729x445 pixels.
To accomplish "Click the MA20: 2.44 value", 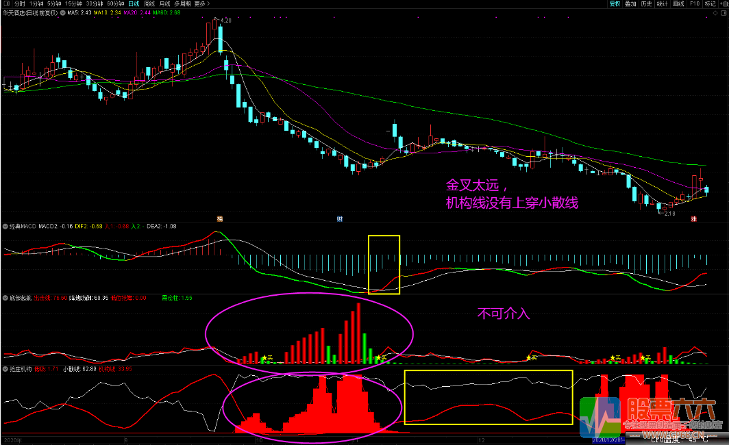I will point(137,13).
